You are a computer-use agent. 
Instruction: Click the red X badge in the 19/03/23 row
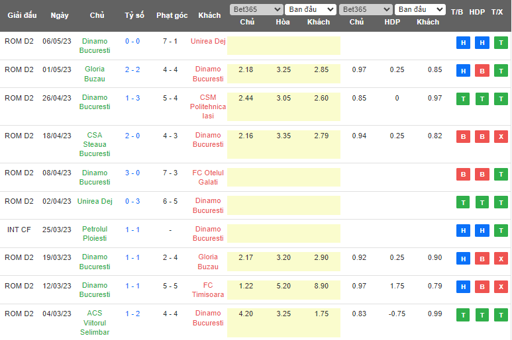pos(501,259)
